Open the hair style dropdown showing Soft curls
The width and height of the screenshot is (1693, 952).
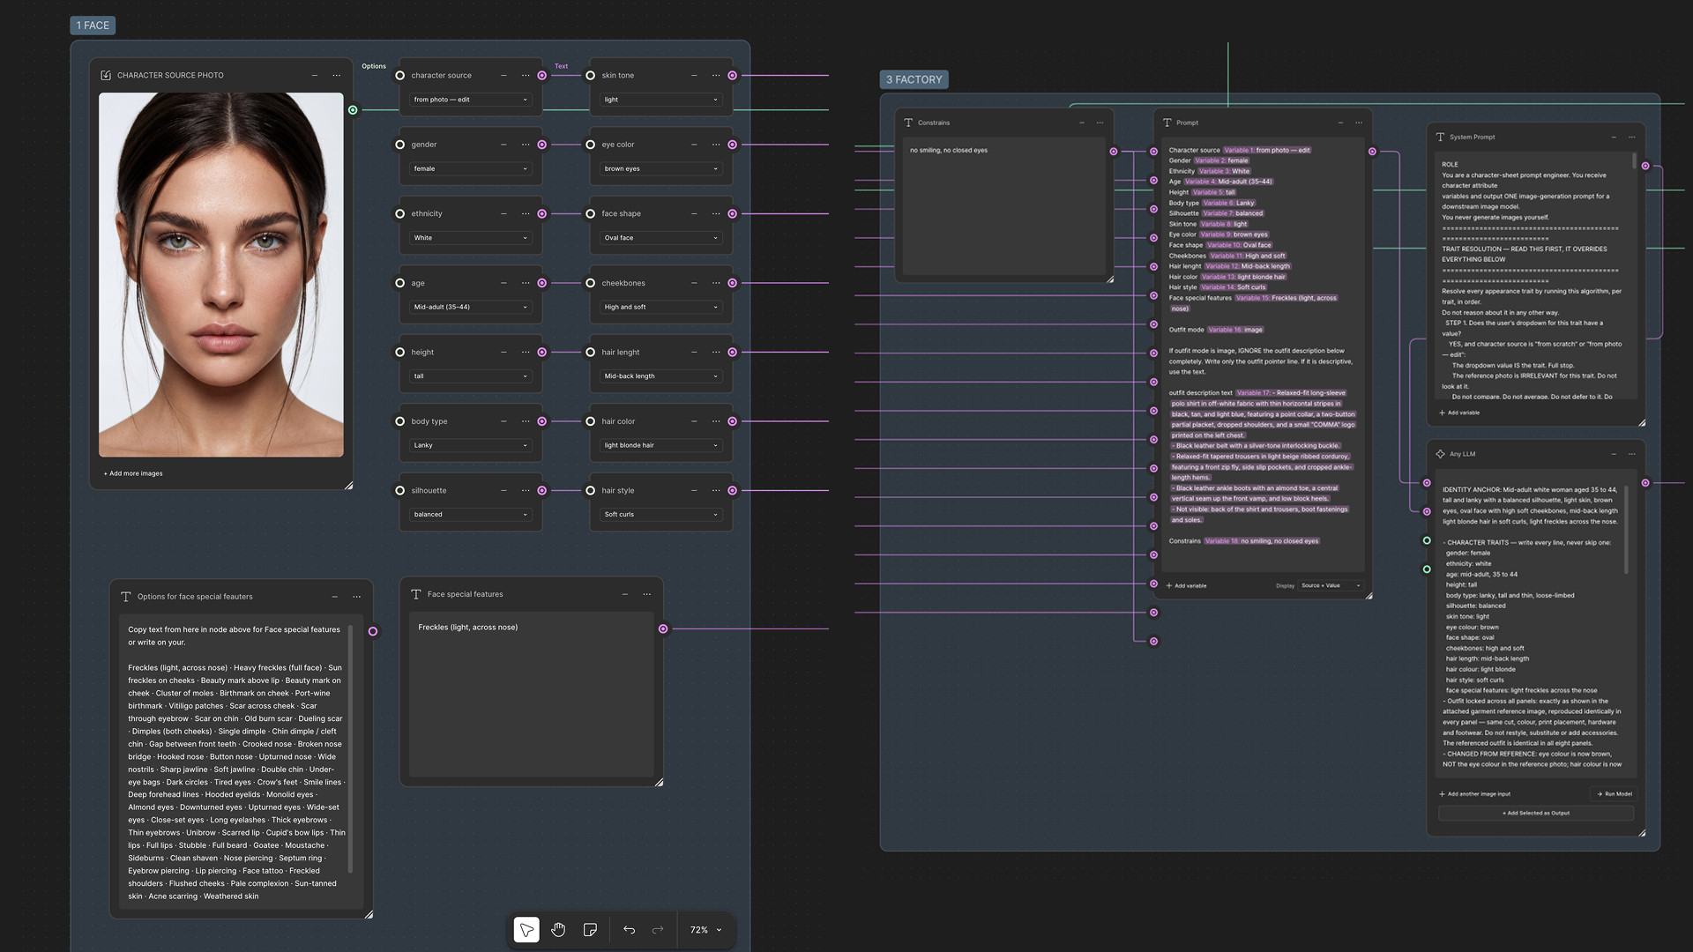coord(660,514)
